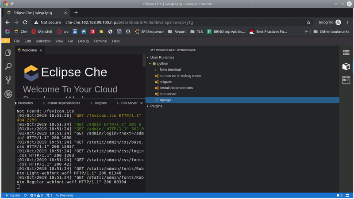
Task: Open the Debug view bug icon
Action: coord(8,94)
